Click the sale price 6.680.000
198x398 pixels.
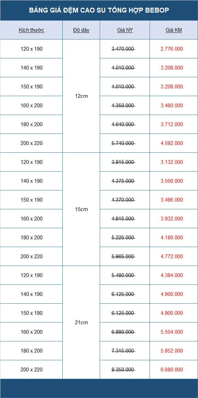[172, 370]
